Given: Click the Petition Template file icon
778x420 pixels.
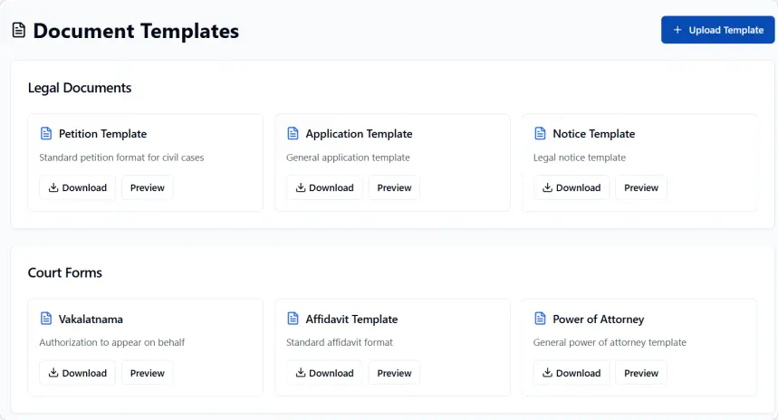Looking at the screenshot, I should pyautogui.click(x=46, y=134).
